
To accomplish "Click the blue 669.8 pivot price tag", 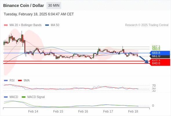I will [160, 53].
